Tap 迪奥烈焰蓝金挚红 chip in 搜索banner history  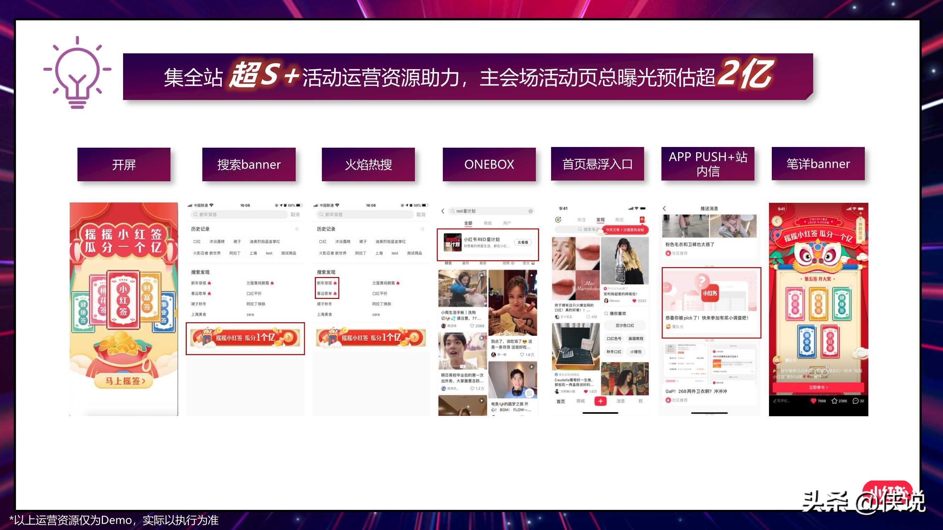(265, 241)
